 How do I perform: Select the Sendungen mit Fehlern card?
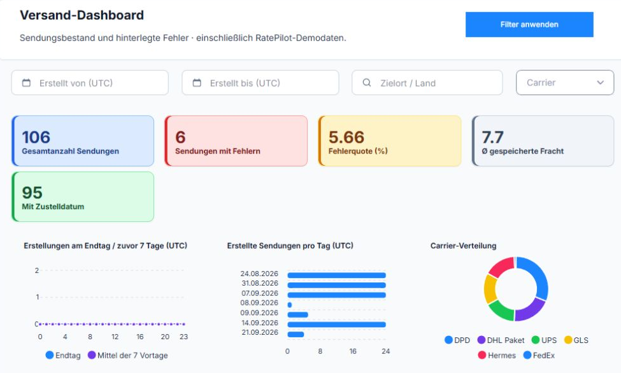point(236,141)
